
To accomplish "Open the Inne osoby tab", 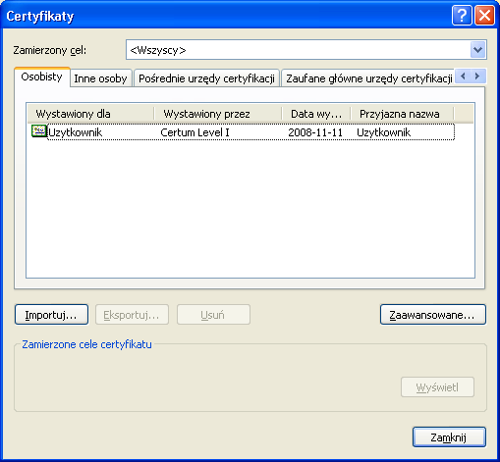I will coord(100,78).
